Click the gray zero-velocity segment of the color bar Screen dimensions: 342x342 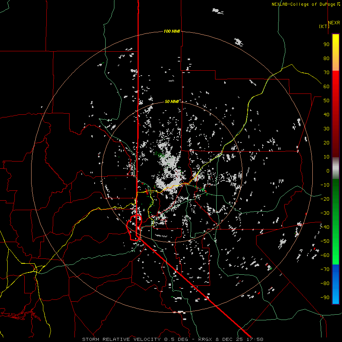336,168
